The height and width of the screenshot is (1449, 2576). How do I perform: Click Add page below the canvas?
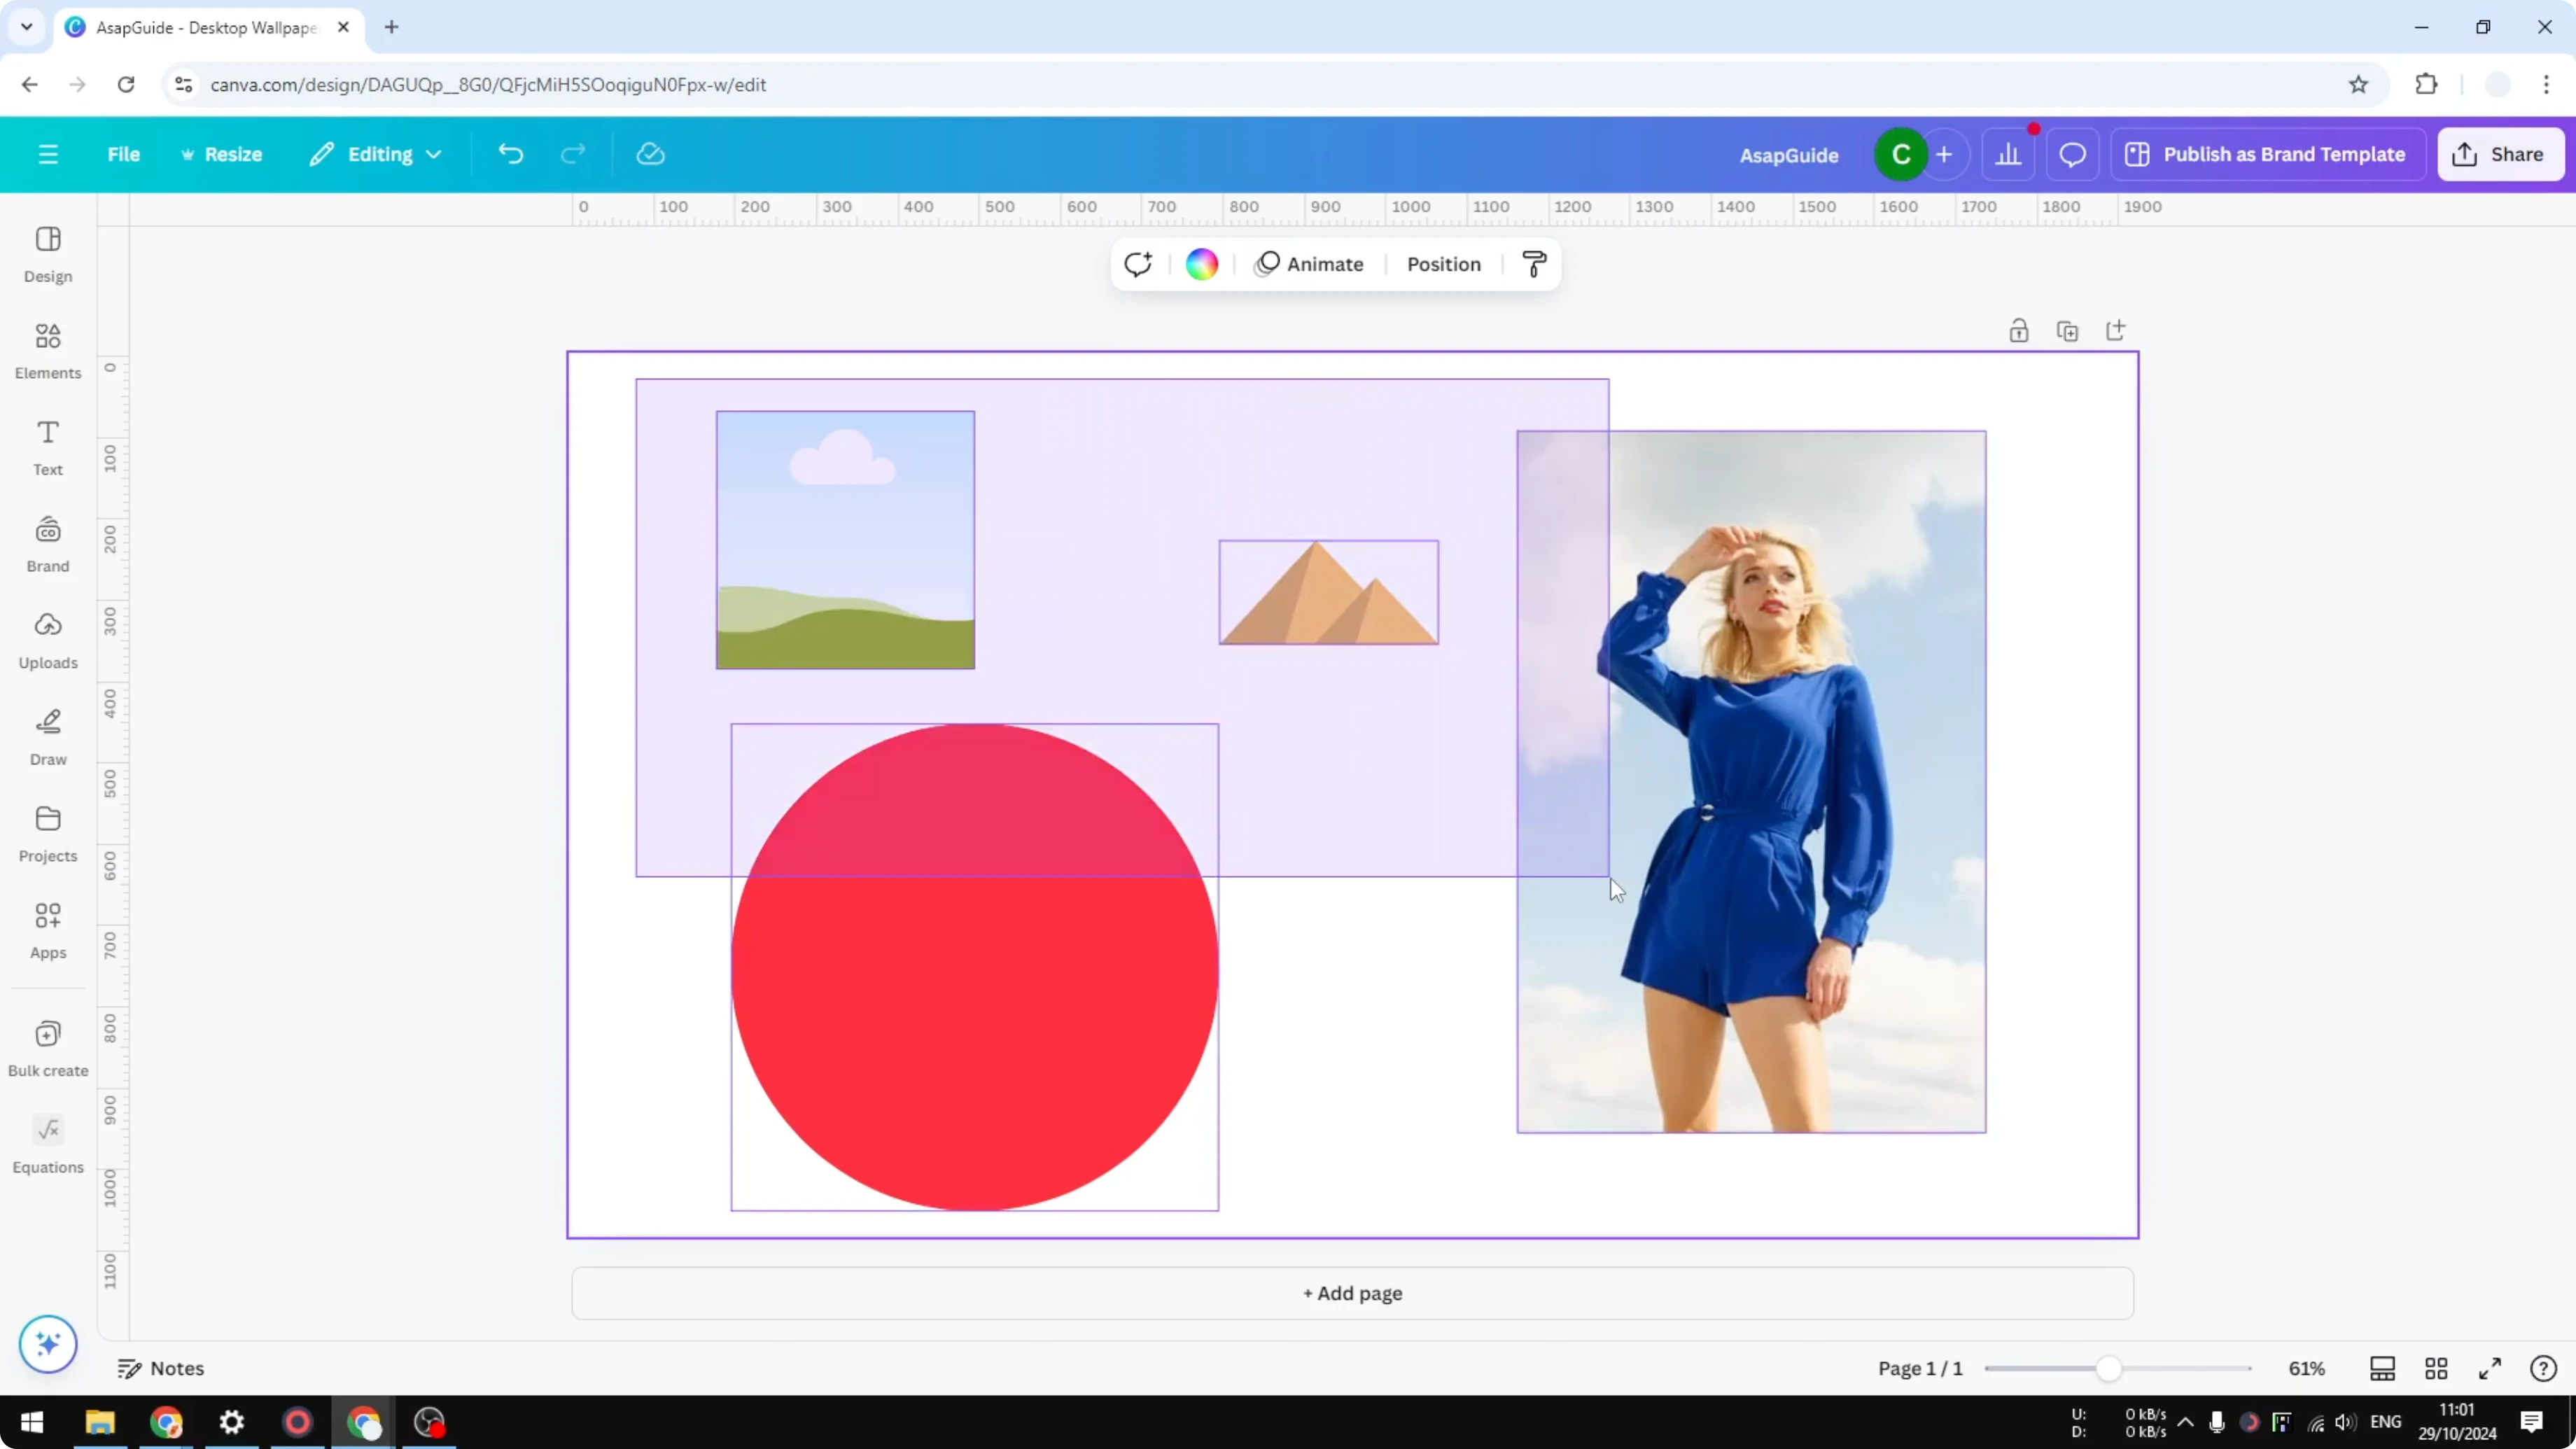tap(1352, 1293)
